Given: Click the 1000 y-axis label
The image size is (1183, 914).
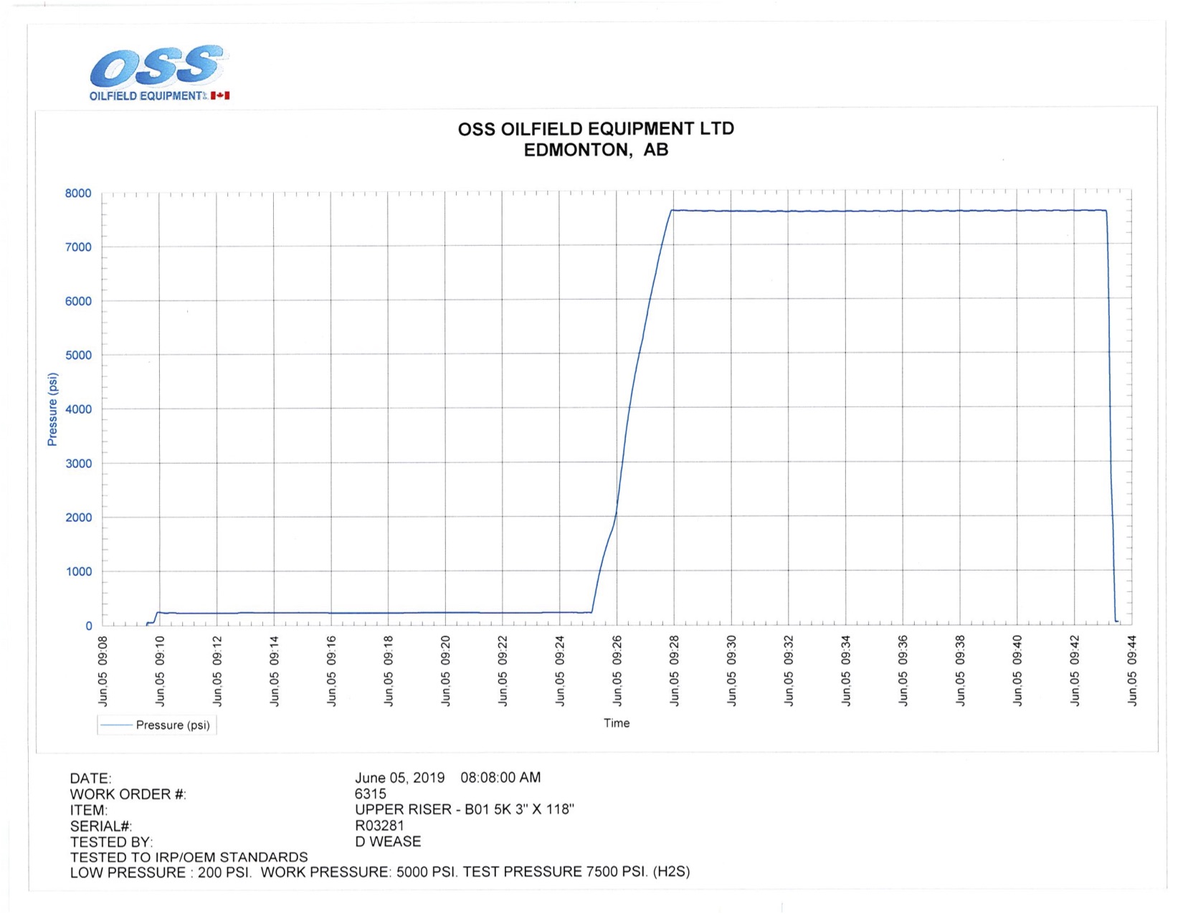Looking at the screenshot, I should click(x=78, y=572).
